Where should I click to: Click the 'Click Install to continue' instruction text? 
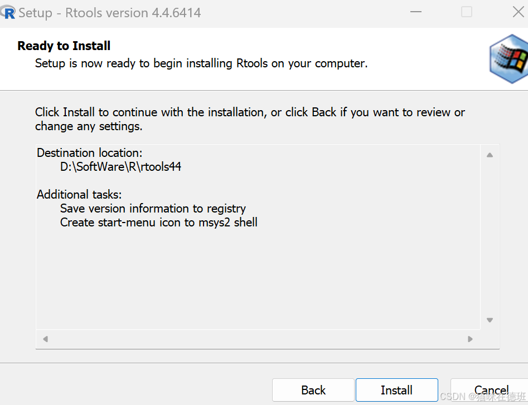[250, 119]
